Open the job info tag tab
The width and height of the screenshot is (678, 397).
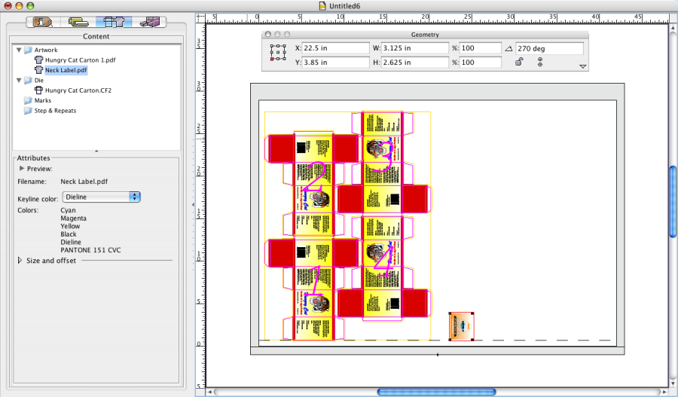pos(42,22)
